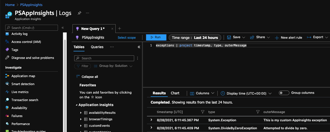This screenshot has height=132, width=330.
Task: Open schema search options kebab menu
Action: [x=137, y=58]
